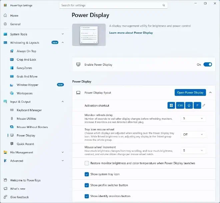Click the NEW badge beside Window Hopper
This screenshot has height=203, width=220.
click(x=60, y=85)
